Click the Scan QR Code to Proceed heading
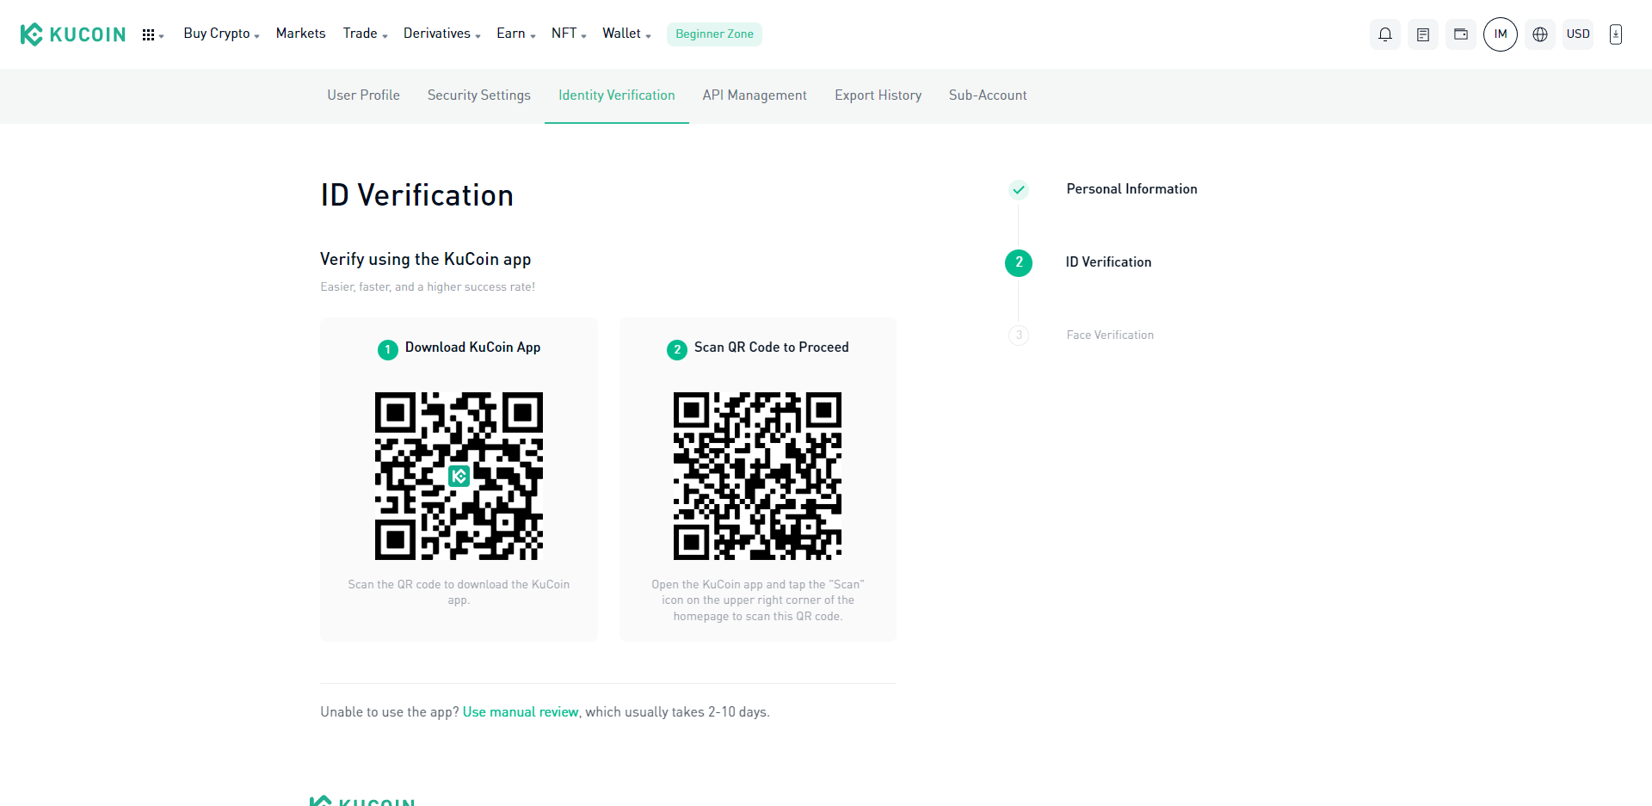The image size is (1652, 806). pyautogui.click(x=771, y=348)
